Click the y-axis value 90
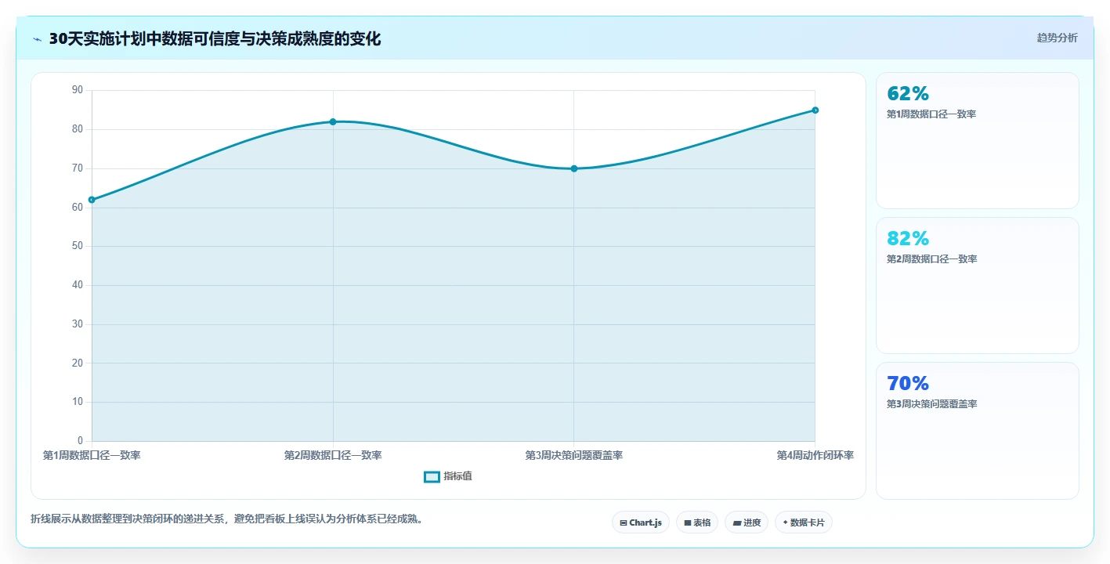 click(77, 90)
